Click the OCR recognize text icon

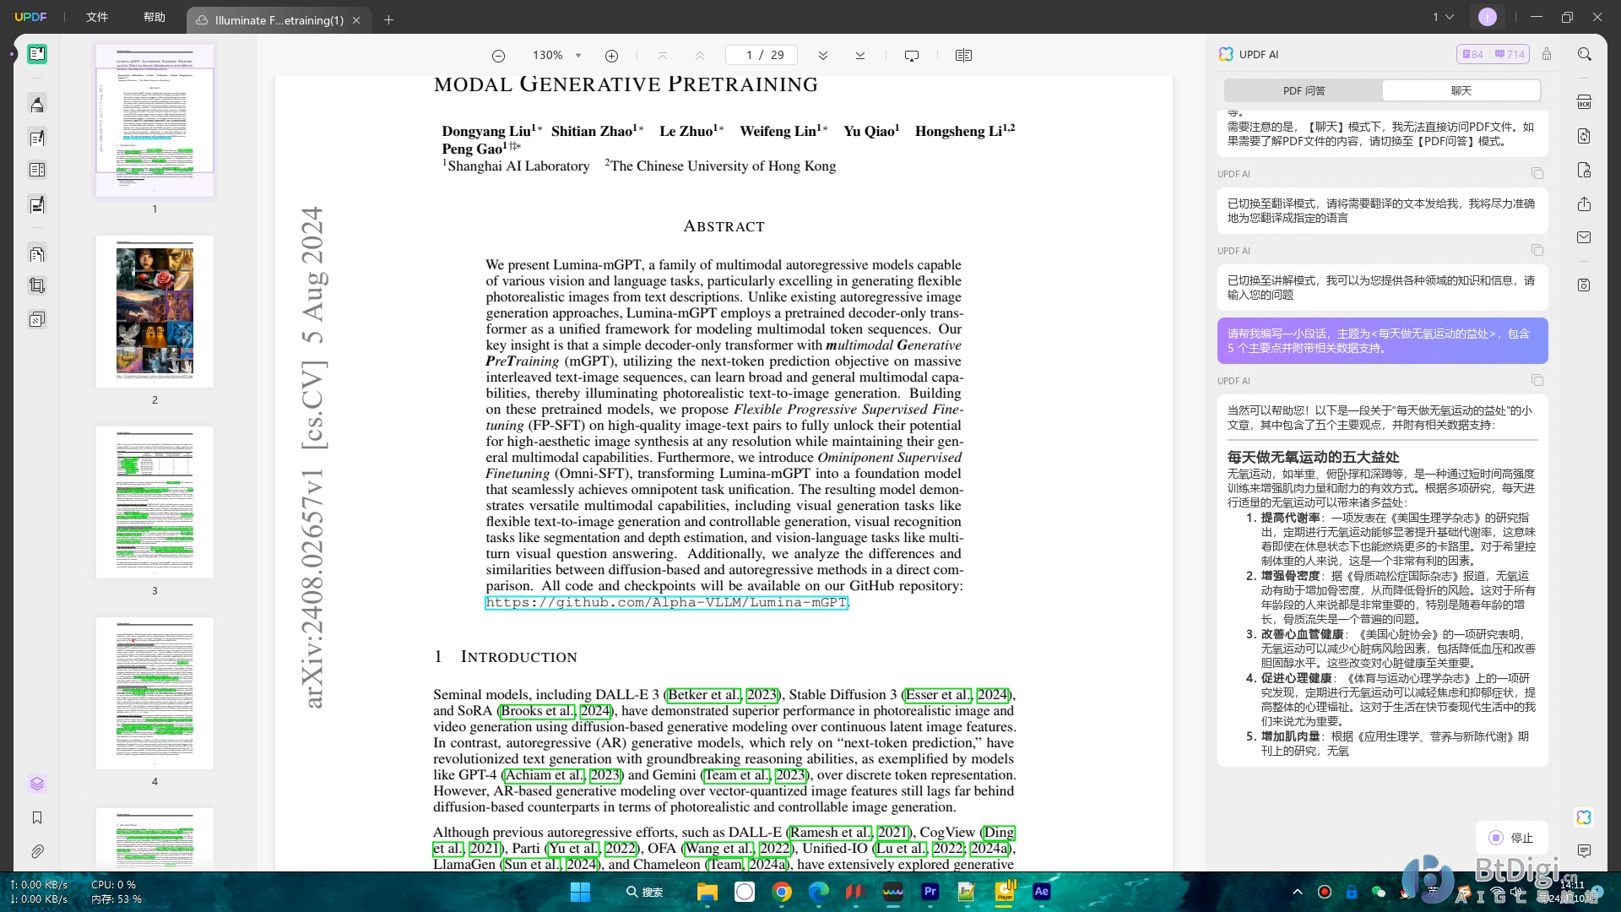coord(1584,102)
